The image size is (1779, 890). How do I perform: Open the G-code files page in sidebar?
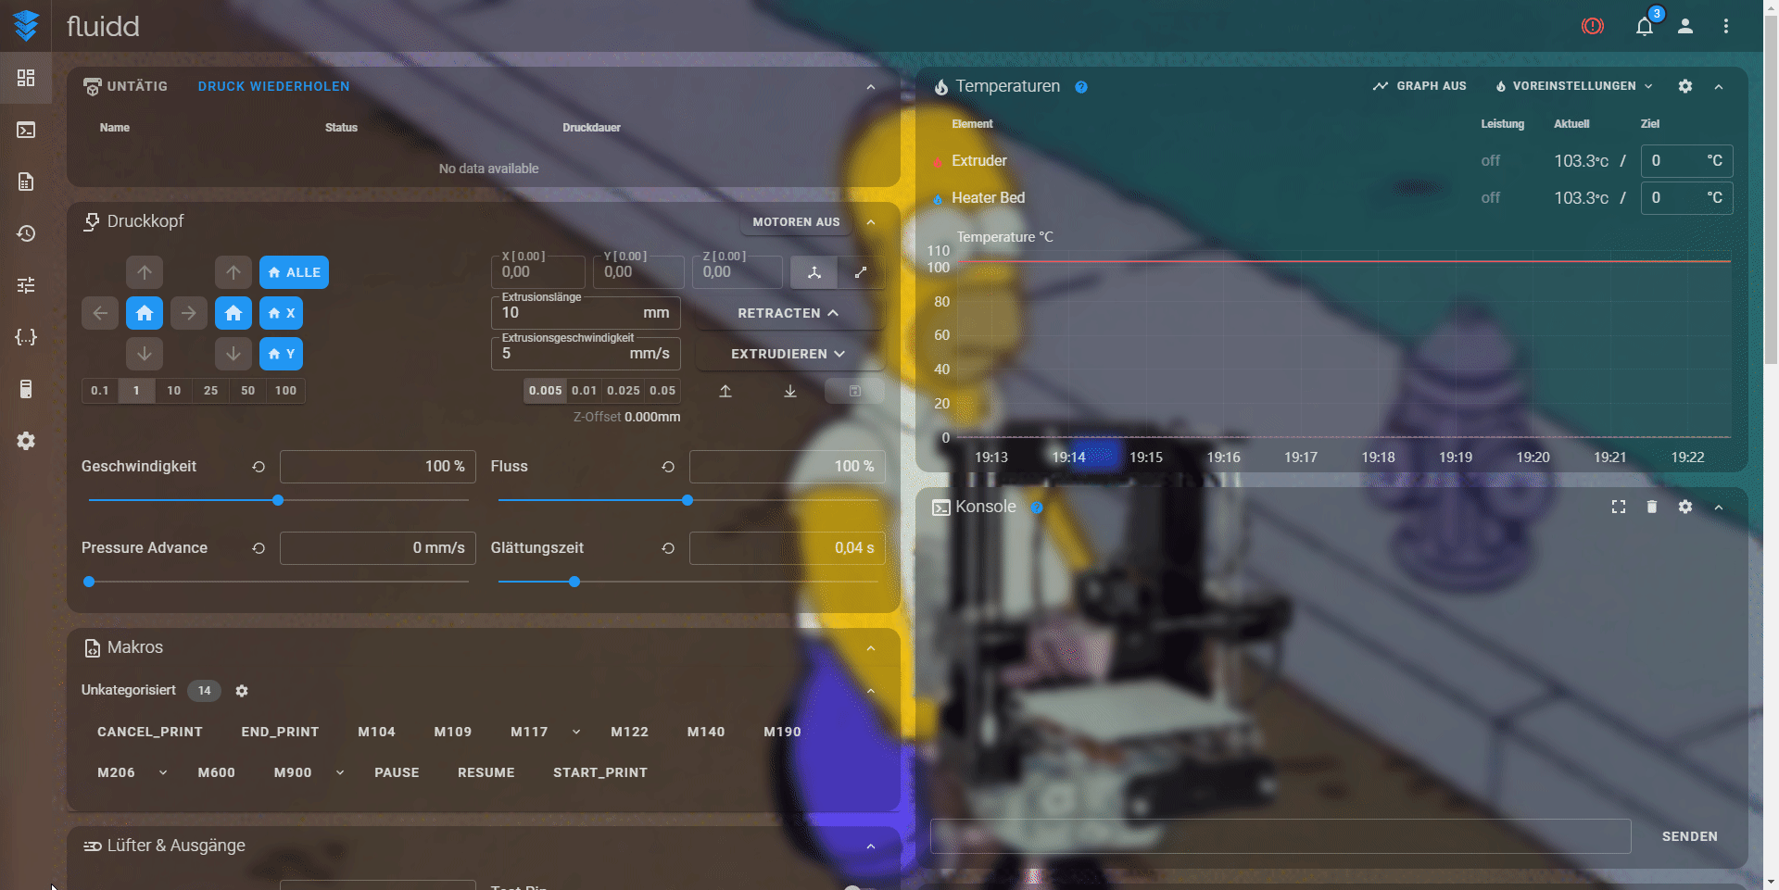26,182
